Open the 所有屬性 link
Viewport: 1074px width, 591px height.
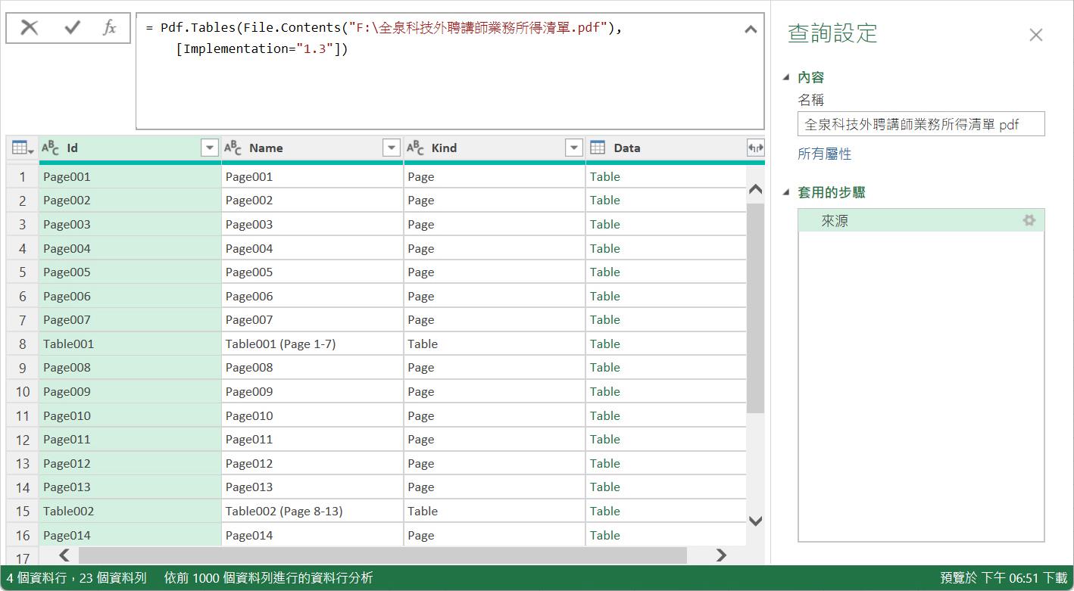(x=824, y=154)
